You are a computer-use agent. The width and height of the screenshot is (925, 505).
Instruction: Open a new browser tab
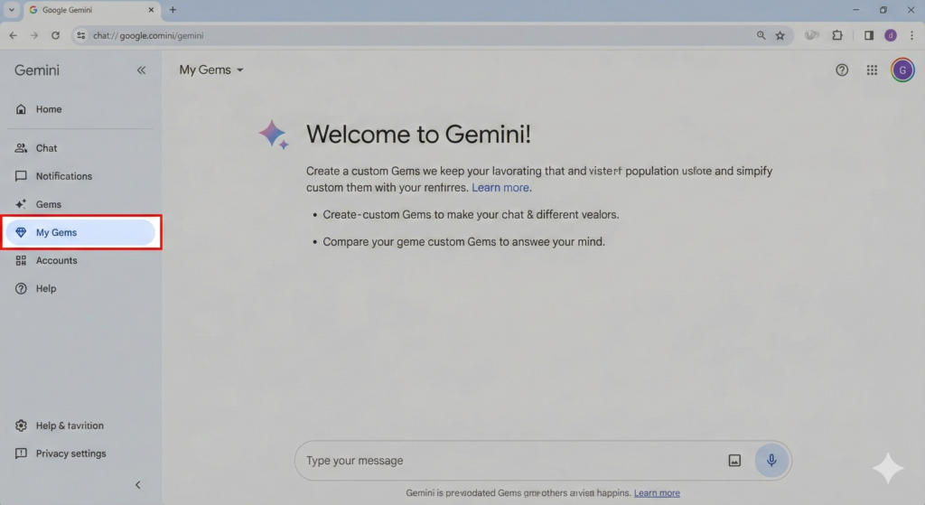coord(173,10)
